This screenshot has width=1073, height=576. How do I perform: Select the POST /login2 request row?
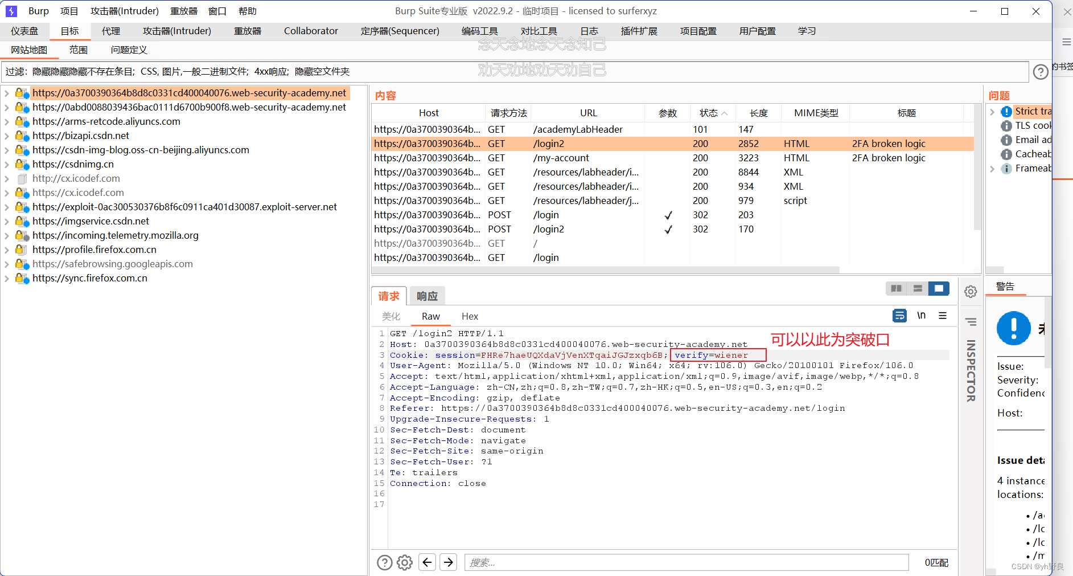point(673,229)
